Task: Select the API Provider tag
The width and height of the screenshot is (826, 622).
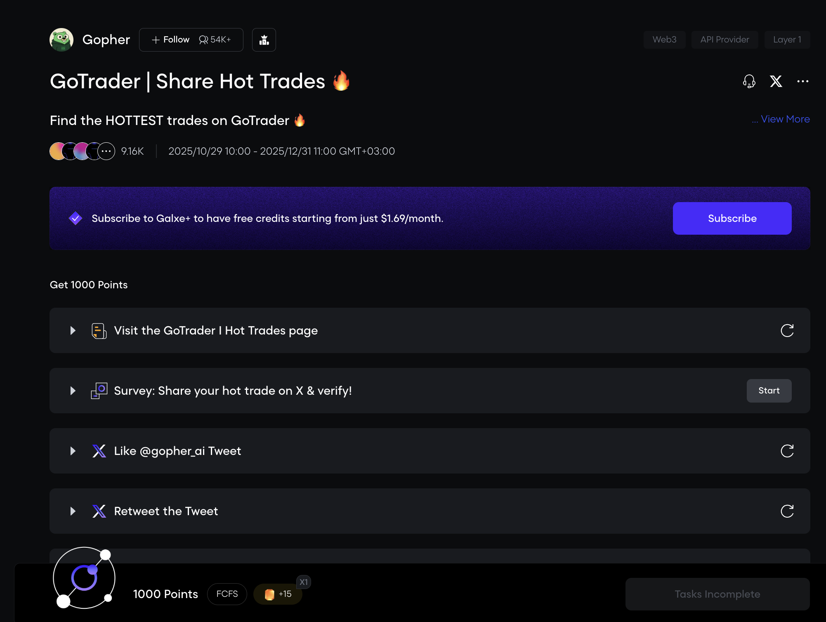Action: pyautogui.click(x=725, y=40)
